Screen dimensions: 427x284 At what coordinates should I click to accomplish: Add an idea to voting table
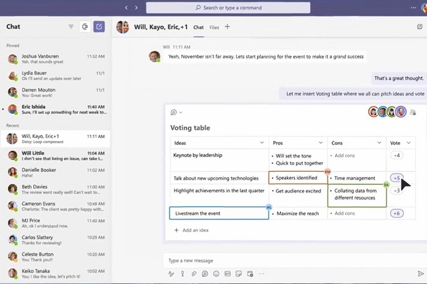coord(191,230)
